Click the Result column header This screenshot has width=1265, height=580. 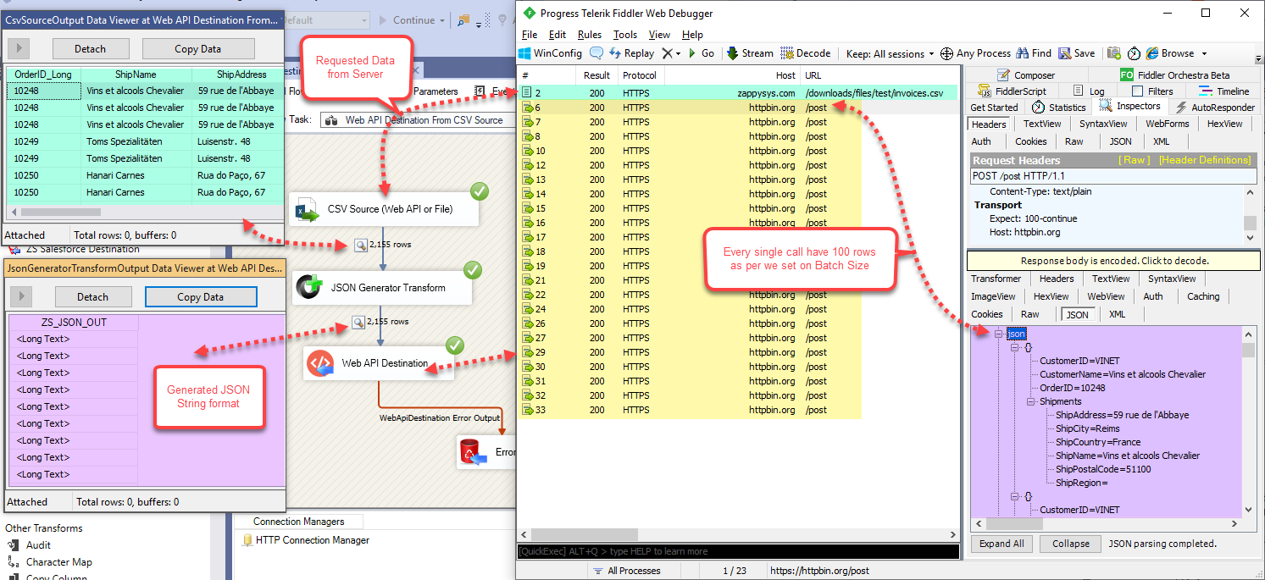pyautogui.click(x=596, y=75)
